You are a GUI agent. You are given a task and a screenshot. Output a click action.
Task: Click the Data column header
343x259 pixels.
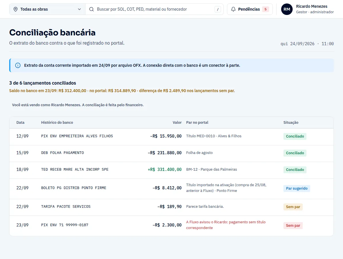pyautogui.click(x=20, y=123)
